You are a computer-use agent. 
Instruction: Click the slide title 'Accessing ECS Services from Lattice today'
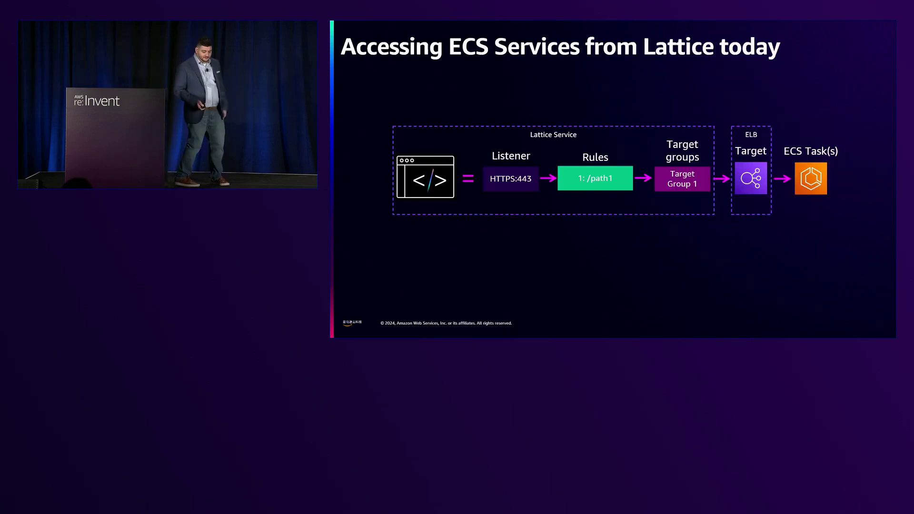pos(560,47)
